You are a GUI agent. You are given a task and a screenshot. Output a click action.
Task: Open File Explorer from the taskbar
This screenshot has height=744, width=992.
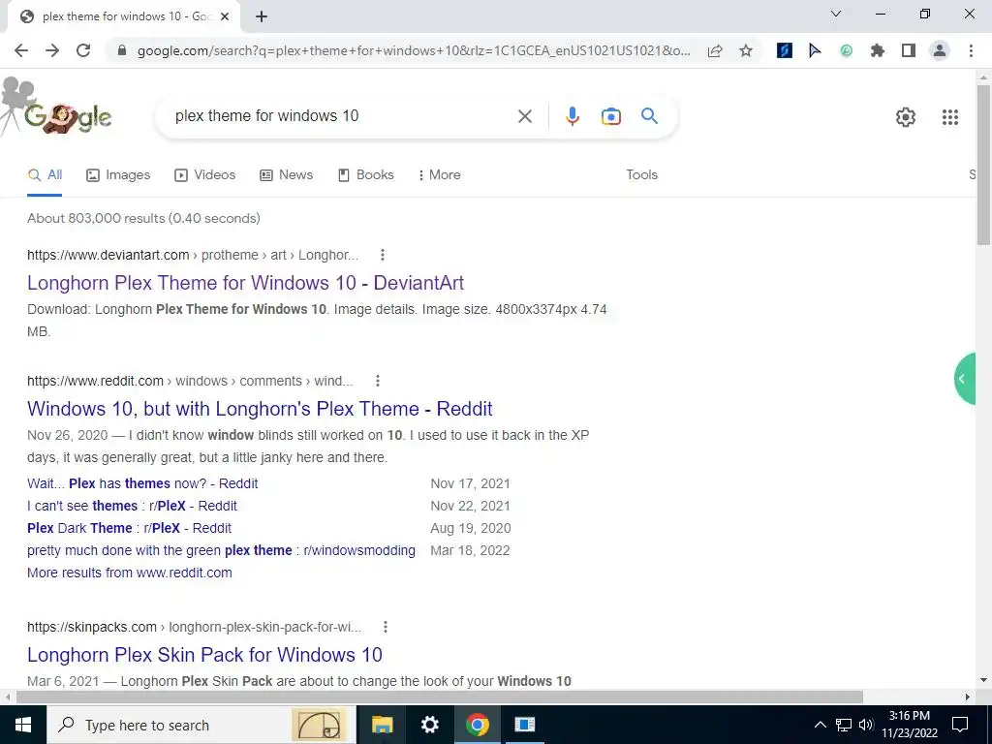pos(382,725)
